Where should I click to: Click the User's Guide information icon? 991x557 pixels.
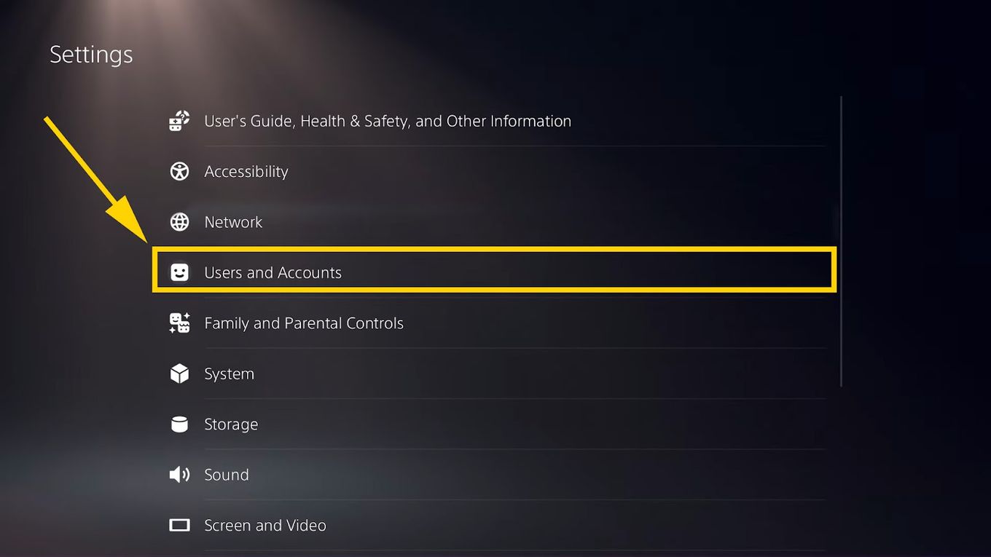[179, 121]
